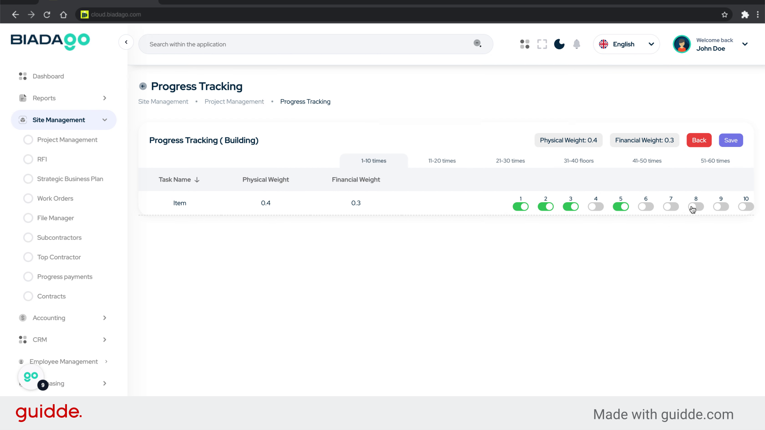Switch to the 11-20 times tab
Viewport: 765px width, 430px height.
(x=442, y=161)
